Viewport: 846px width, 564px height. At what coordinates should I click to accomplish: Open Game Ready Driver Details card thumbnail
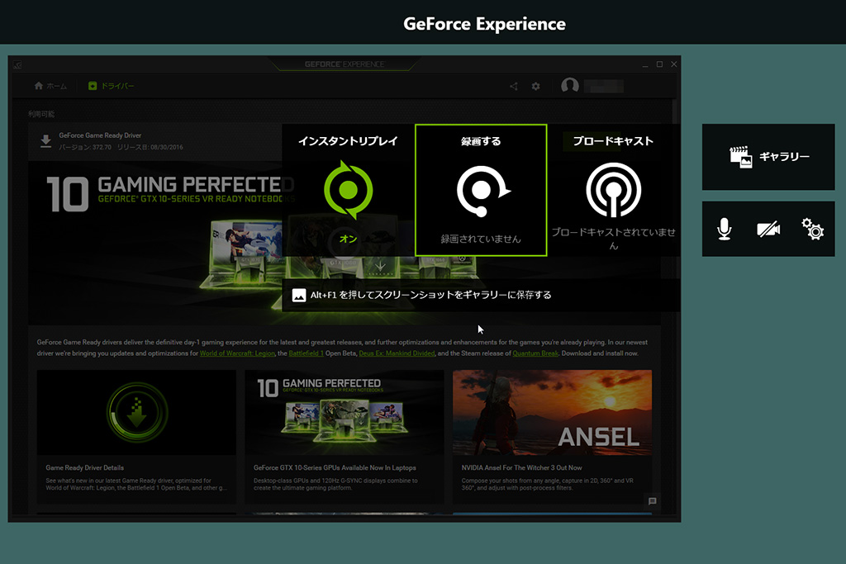(136, 413)
